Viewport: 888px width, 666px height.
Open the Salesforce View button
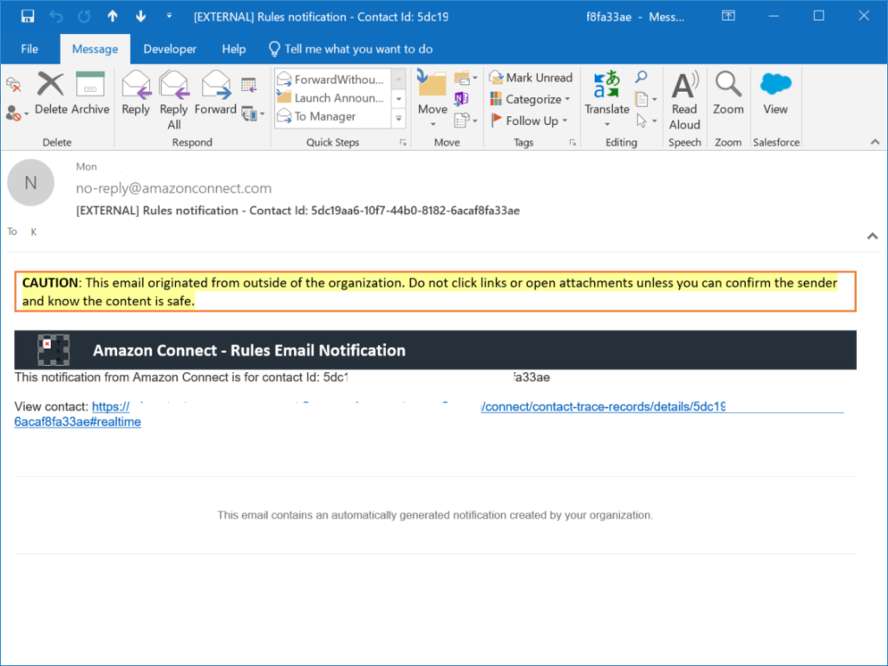coord(775,94)
